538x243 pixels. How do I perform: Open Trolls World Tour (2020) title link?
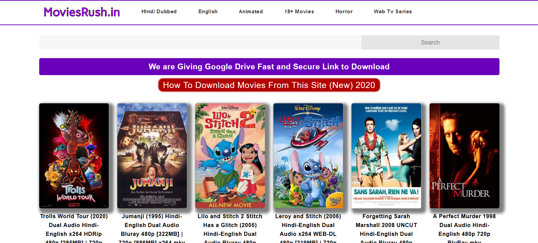click(x=74, y=228)
